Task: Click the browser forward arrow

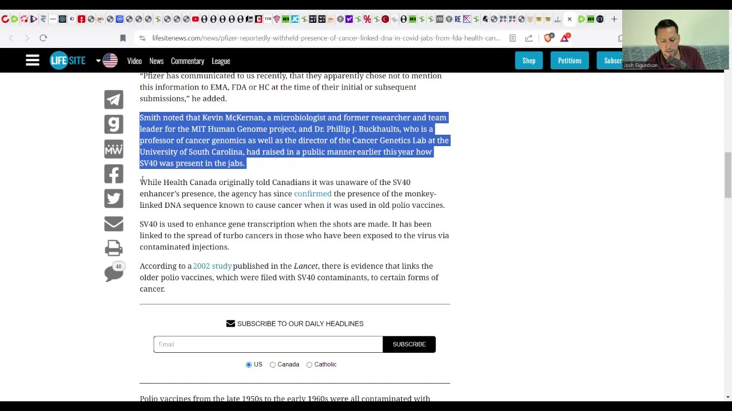Action: tap(26, 38)
